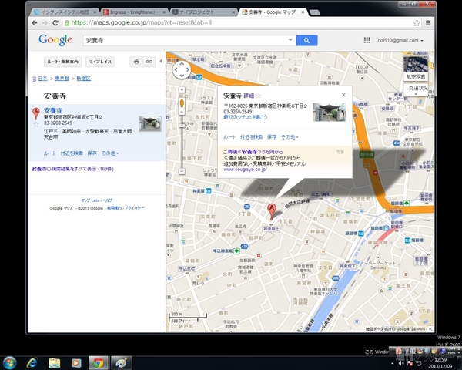This screenshot has height=370, width=462.
Task: Click 付近を検索 in the info popup
Action: point(251,137)
